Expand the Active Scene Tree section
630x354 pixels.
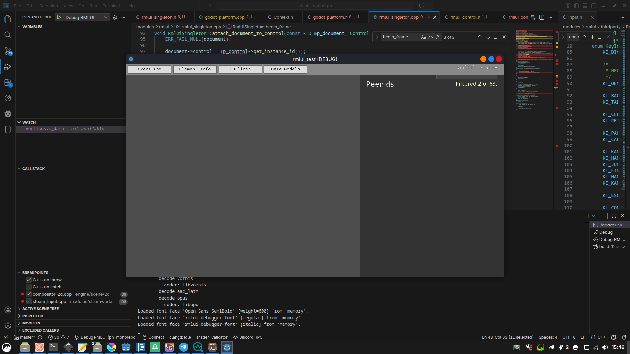coord(40,309)
